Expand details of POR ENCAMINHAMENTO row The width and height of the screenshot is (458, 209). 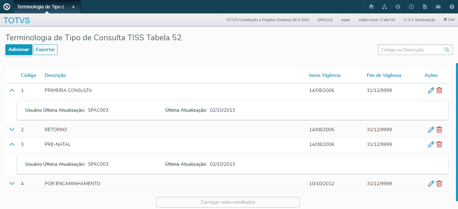(12, 184)
